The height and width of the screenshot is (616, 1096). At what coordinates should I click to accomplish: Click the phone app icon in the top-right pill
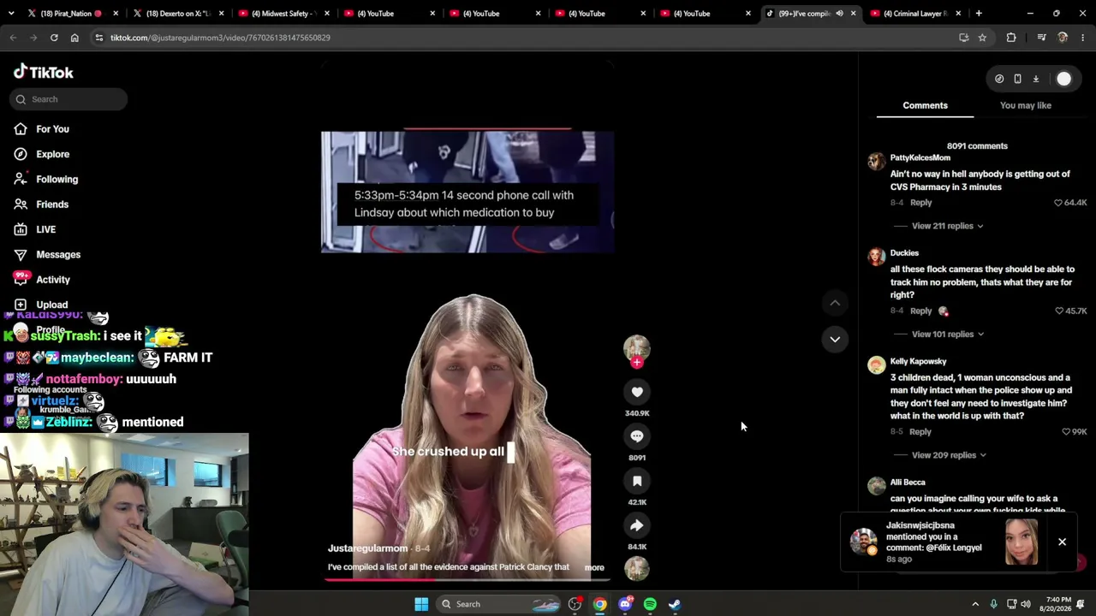pos(1017,79)
